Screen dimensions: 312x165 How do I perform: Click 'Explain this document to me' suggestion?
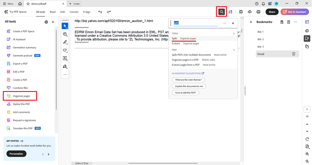[x=189, y=86]
